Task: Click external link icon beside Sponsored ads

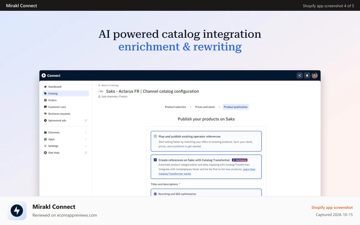Action: [x=86, y=120]
